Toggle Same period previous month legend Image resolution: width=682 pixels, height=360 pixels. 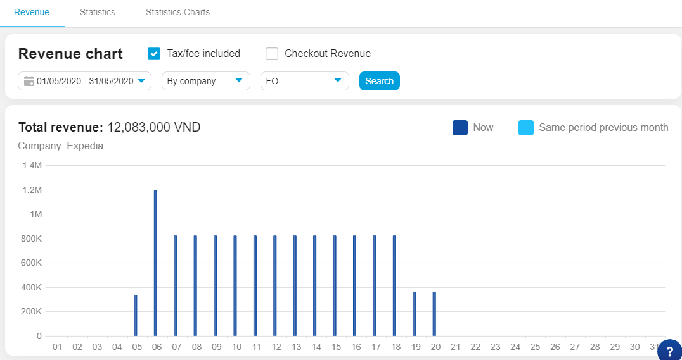[x=603, y=128]
